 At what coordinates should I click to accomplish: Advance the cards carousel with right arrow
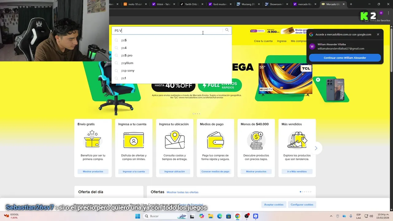tap(316, 148)
